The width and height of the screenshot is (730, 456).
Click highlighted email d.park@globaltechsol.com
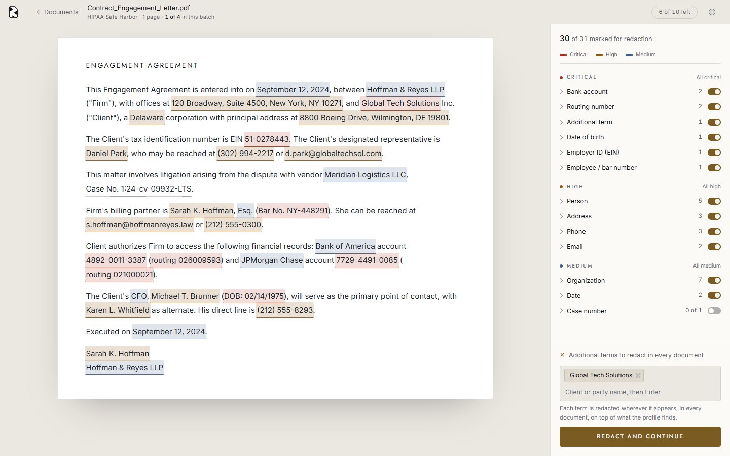point(333,154)
